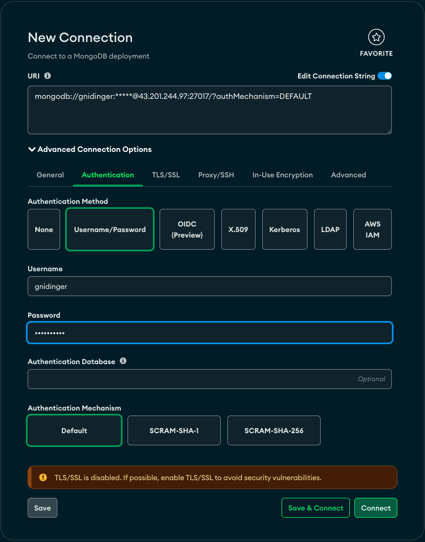This screenshot has width=425, height=542.
Task: Choose Kerberos authentication method
Action: pos(284,229)
